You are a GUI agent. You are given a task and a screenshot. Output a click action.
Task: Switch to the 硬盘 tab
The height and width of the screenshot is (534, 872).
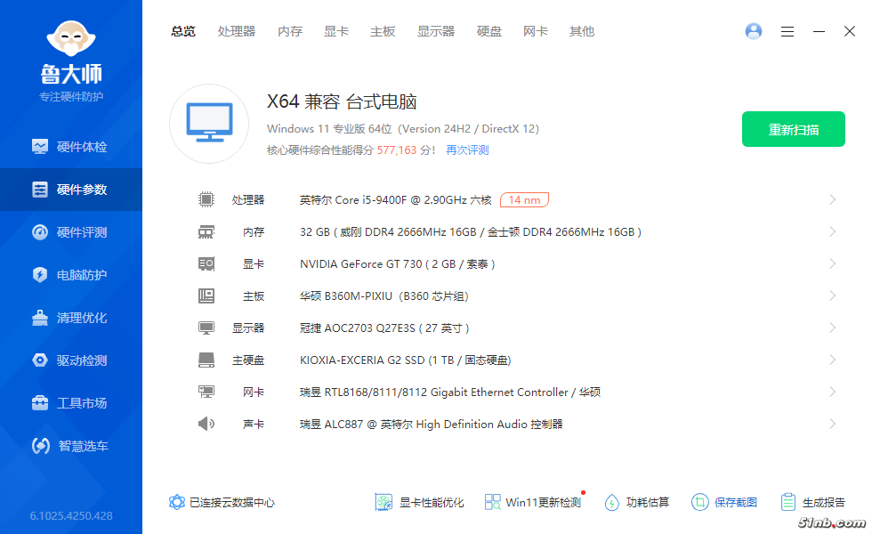pos(489,32)
